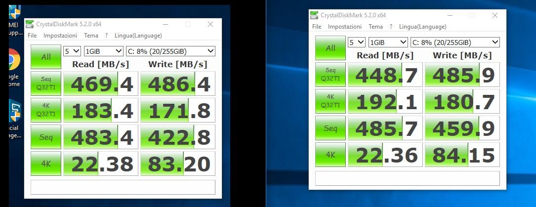Click 4K read value 22.36
The width and height of the screenshot is (536, 207).
385,155
